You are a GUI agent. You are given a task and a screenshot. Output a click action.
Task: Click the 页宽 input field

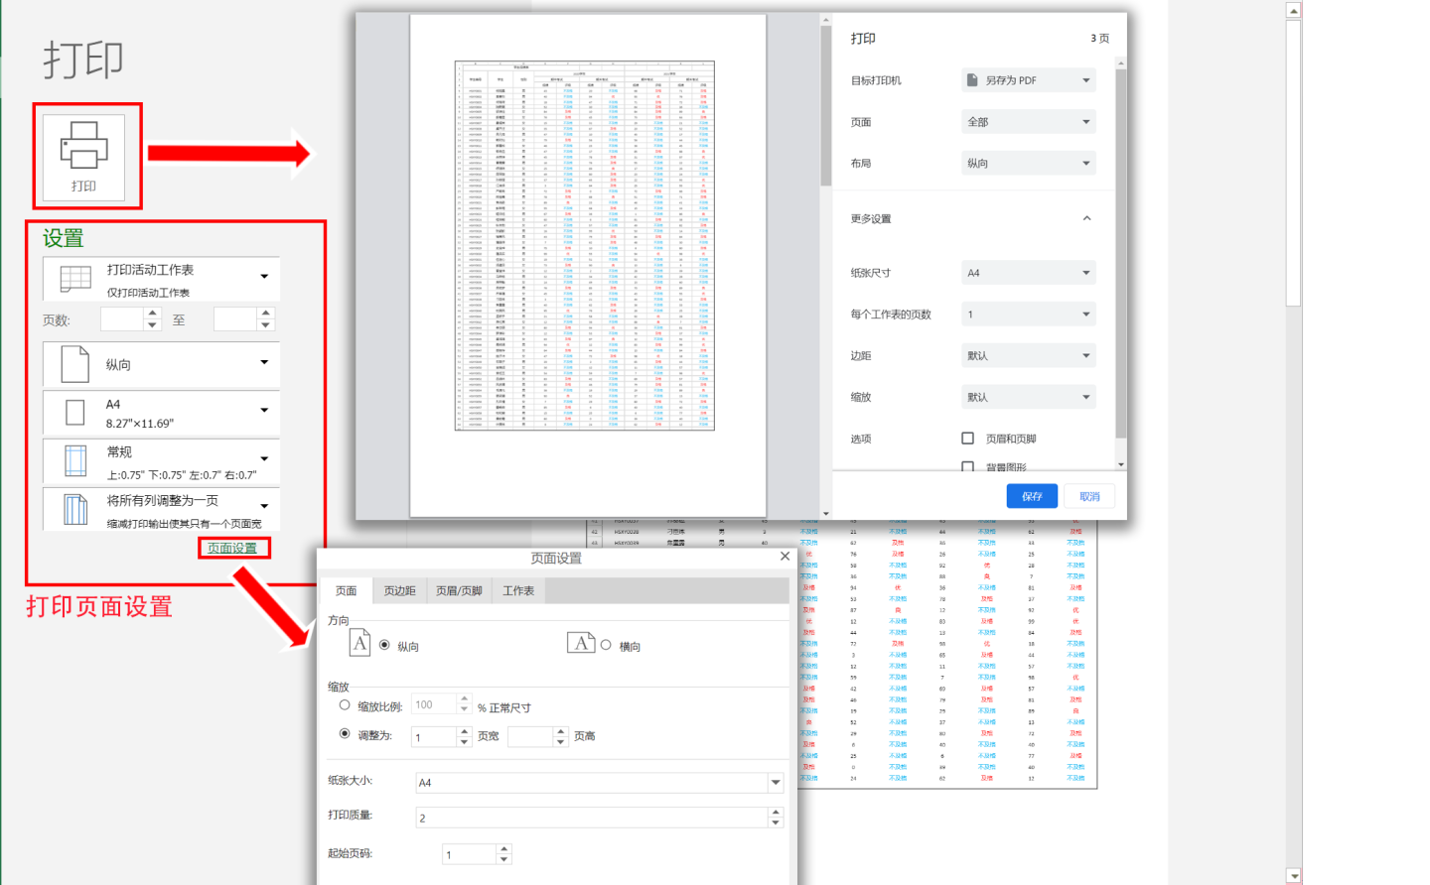434,737
